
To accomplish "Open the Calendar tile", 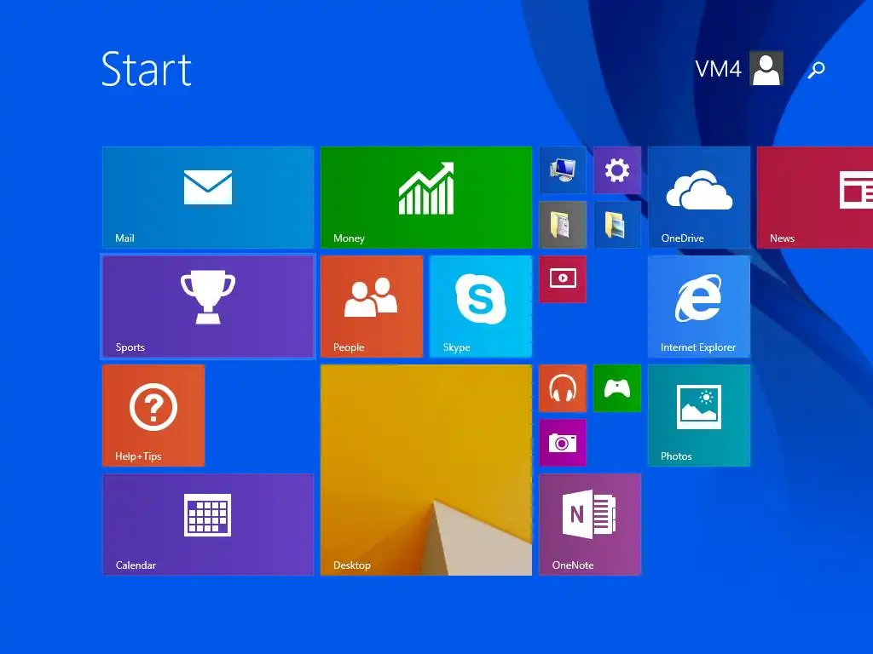I will pyautogui.click(x=208, y=525).
